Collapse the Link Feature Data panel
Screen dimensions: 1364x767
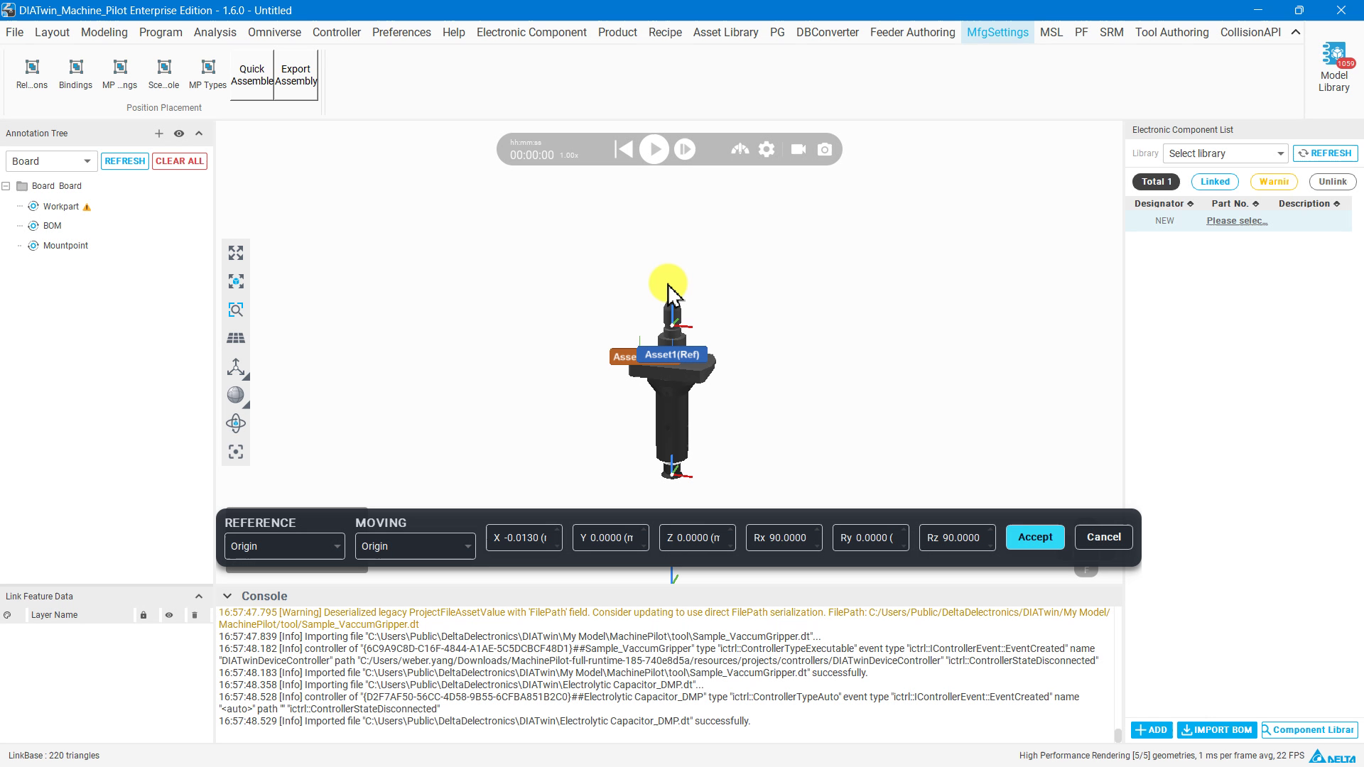(199, 597)
